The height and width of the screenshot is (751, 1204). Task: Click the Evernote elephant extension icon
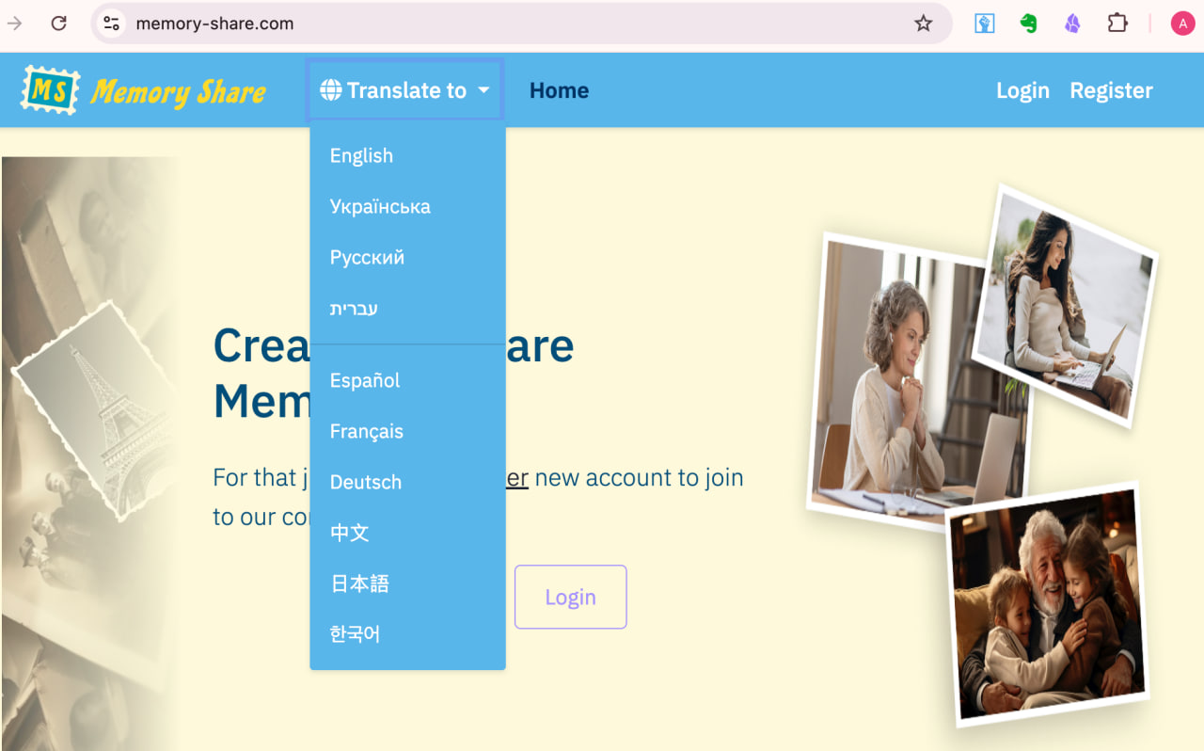[x=1028, y=24]
